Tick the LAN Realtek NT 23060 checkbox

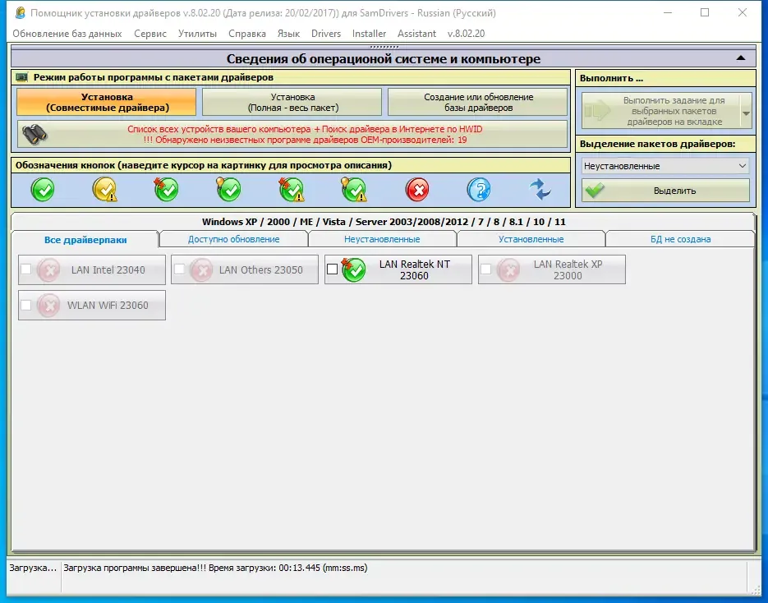(x=332, y=269)
